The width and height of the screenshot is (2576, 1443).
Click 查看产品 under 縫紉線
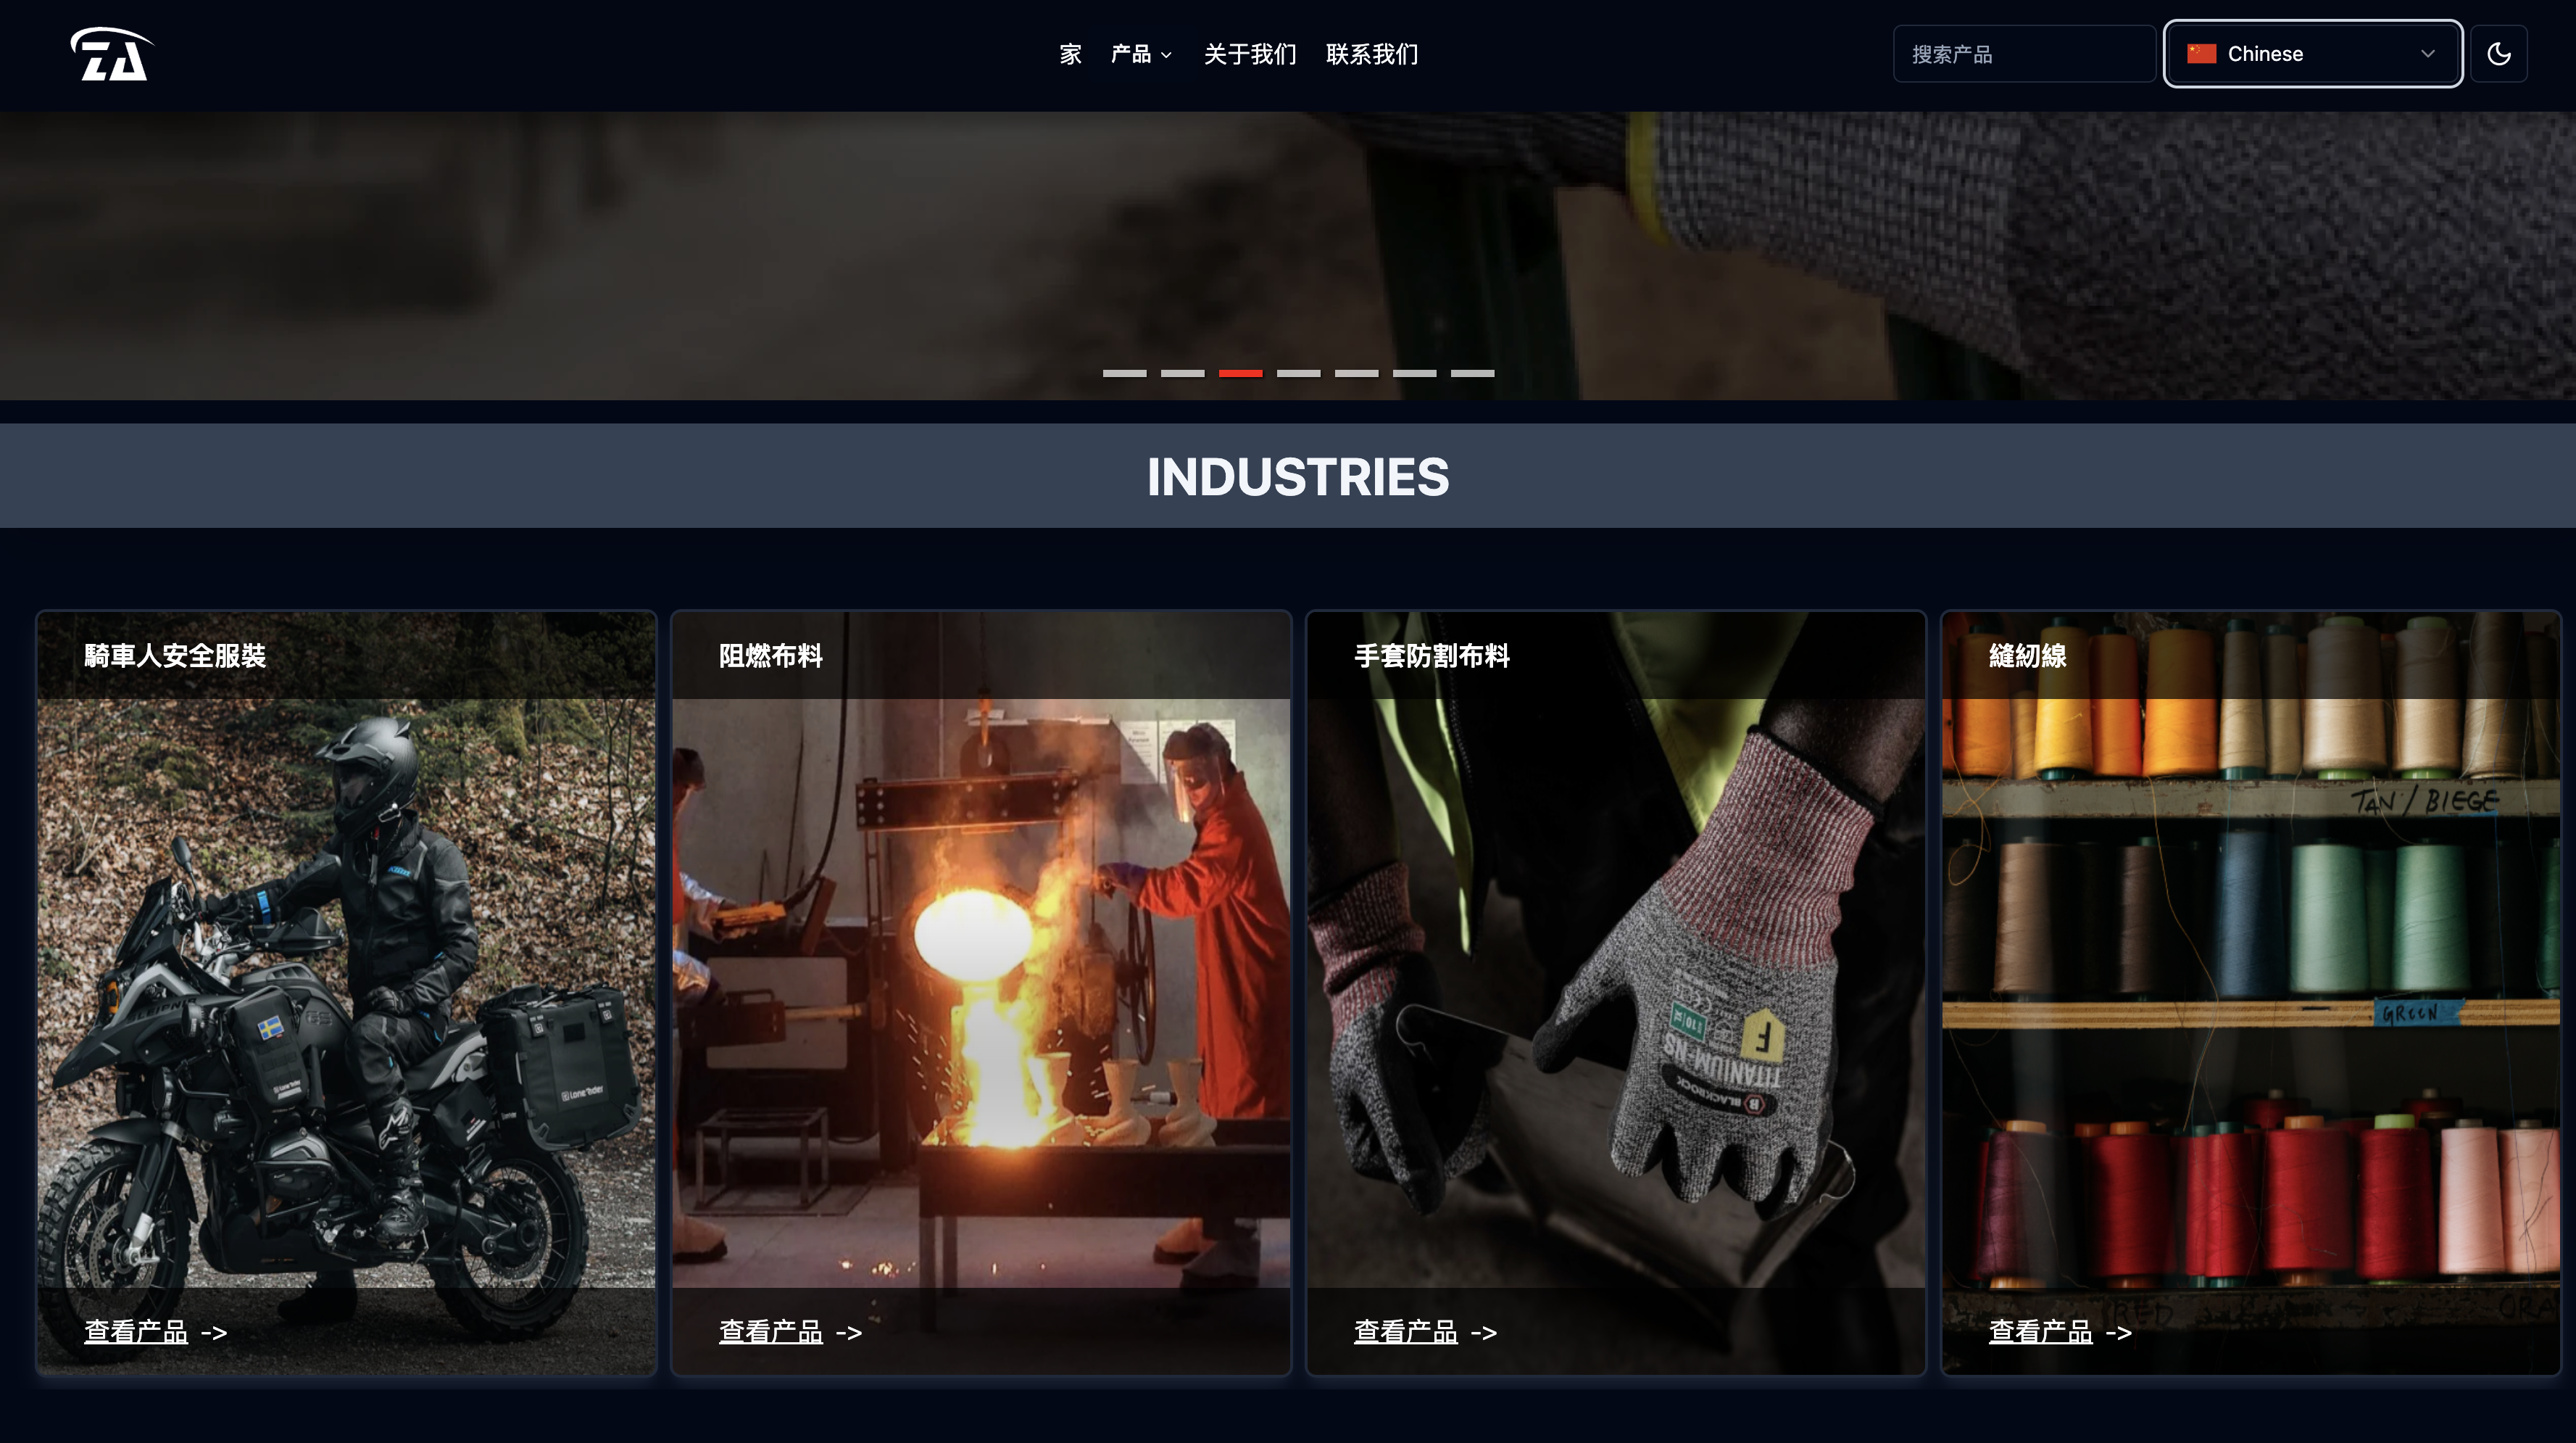coord(2041,1331)
